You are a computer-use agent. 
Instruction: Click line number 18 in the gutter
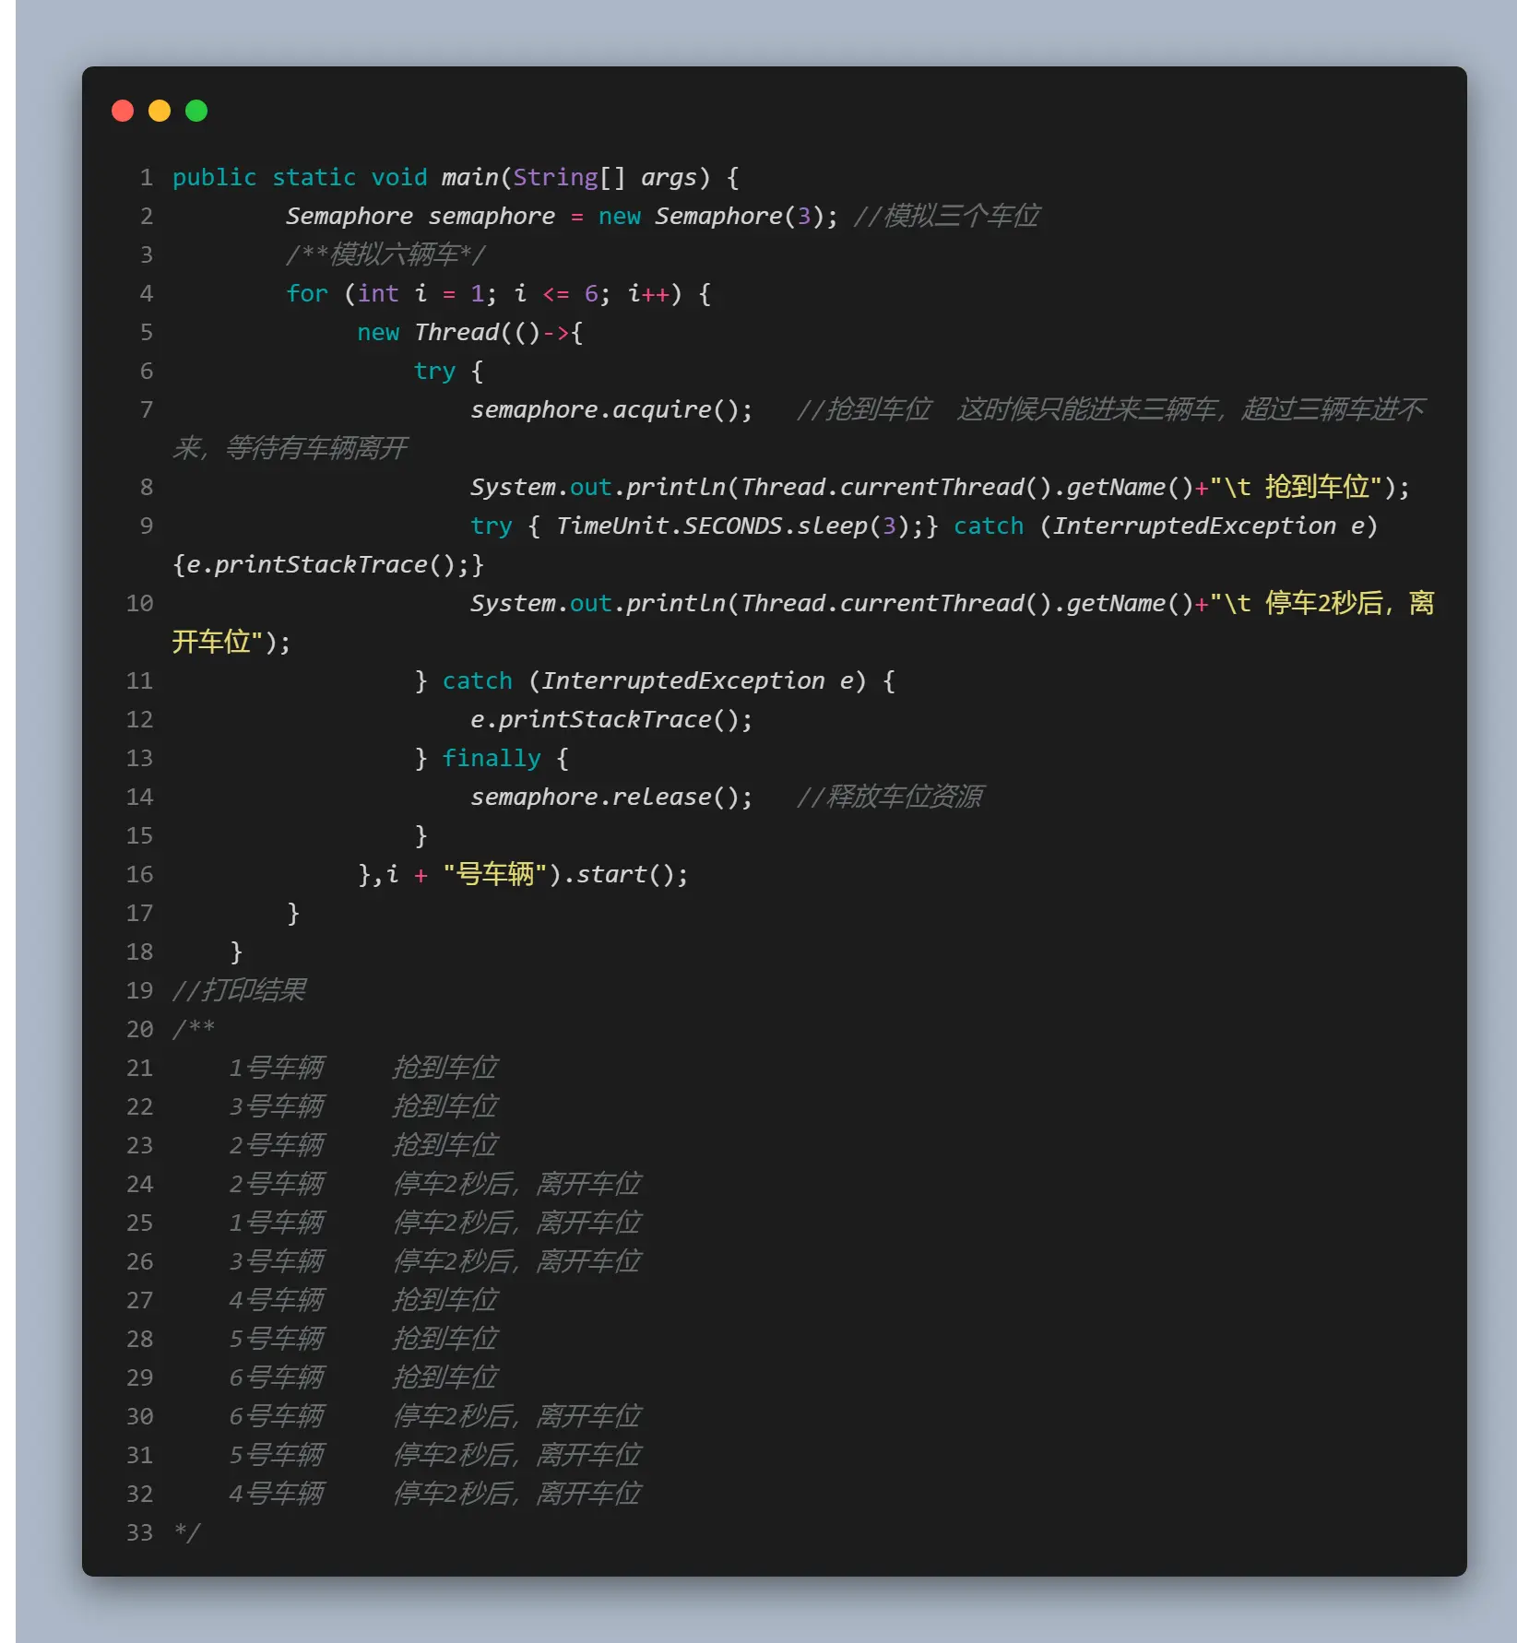pos(140,952)
